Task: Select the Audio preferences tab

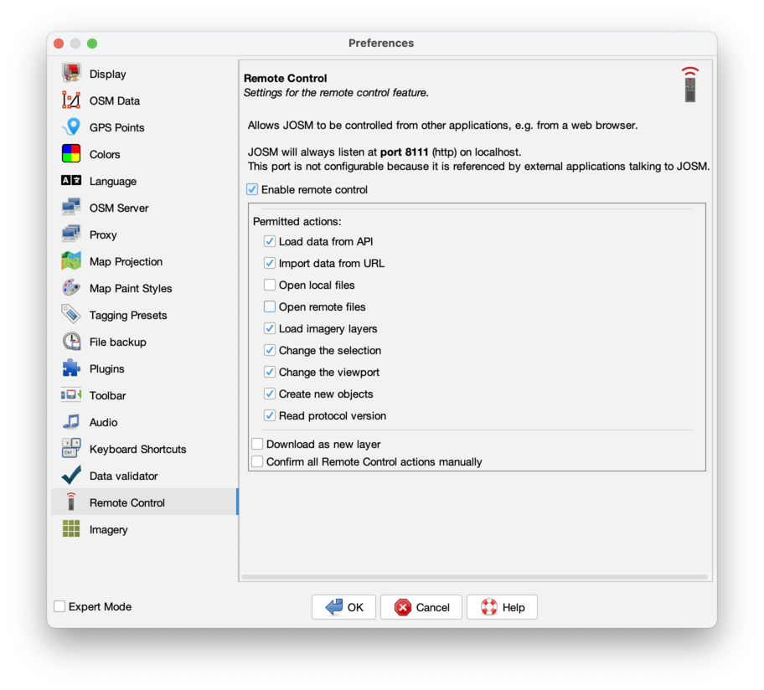Action: click(x=144, y=422)
